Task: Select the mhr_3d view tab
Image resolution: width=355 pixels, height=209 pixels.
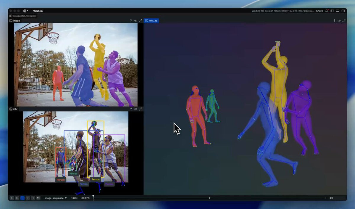Action: click(x=151, y=21)
